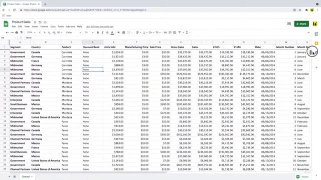Open comment history icon beside Share
Image resolution: width=321 pixels, height=180 pixels.
289,23
